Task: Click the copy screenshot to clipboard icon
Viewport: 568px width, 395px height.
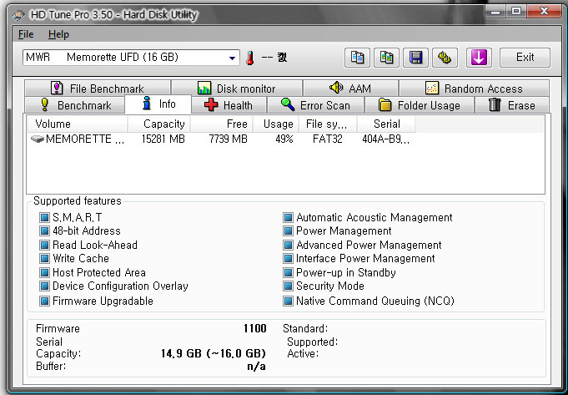Action: pos(386,58)
